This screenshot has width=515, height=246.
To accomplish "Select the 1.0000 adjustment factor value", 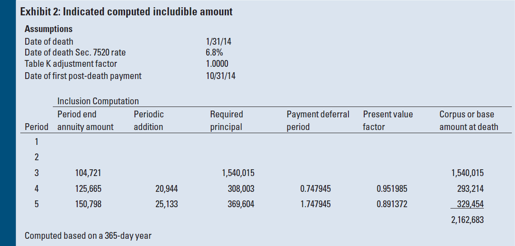I will click(x=217, y=64).
